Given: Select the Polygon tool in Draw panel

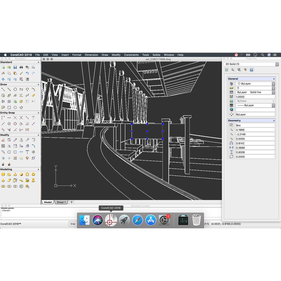Looking at the screenshot, I should (x=15, y=89).
